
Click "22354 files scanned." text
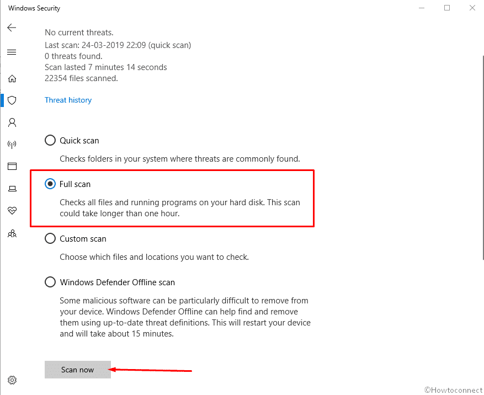click(x=81, y=78)
